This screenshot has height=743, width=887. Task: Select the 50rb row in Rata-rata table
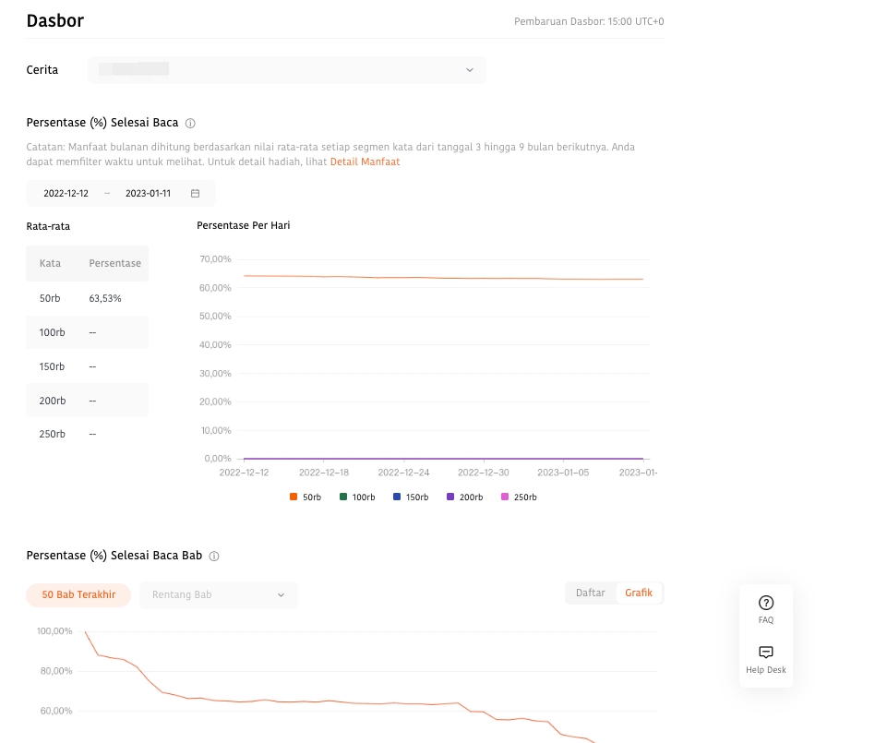click(x=87, y=299)
